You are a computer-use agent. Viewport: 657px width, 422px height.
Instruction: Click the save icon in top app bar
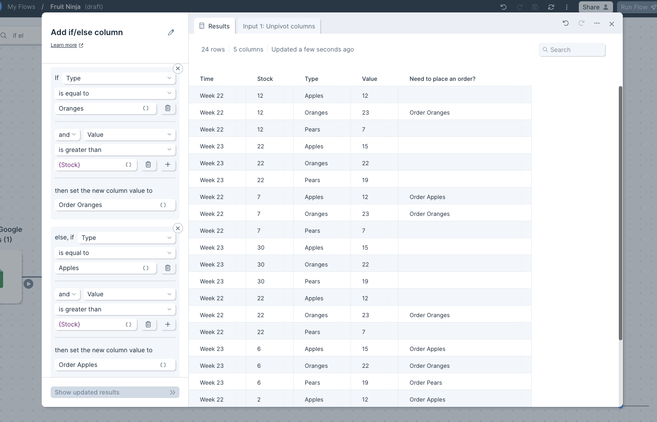tap(535, 7)
